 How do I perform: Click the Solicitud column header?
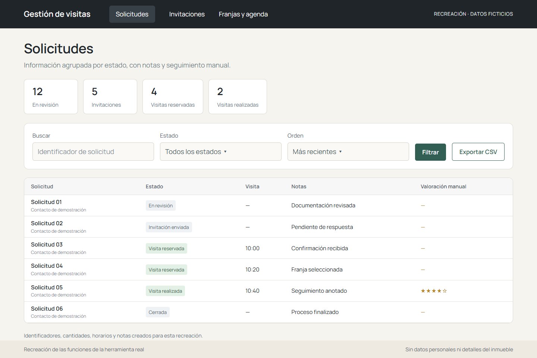click(x=42, y=186)
